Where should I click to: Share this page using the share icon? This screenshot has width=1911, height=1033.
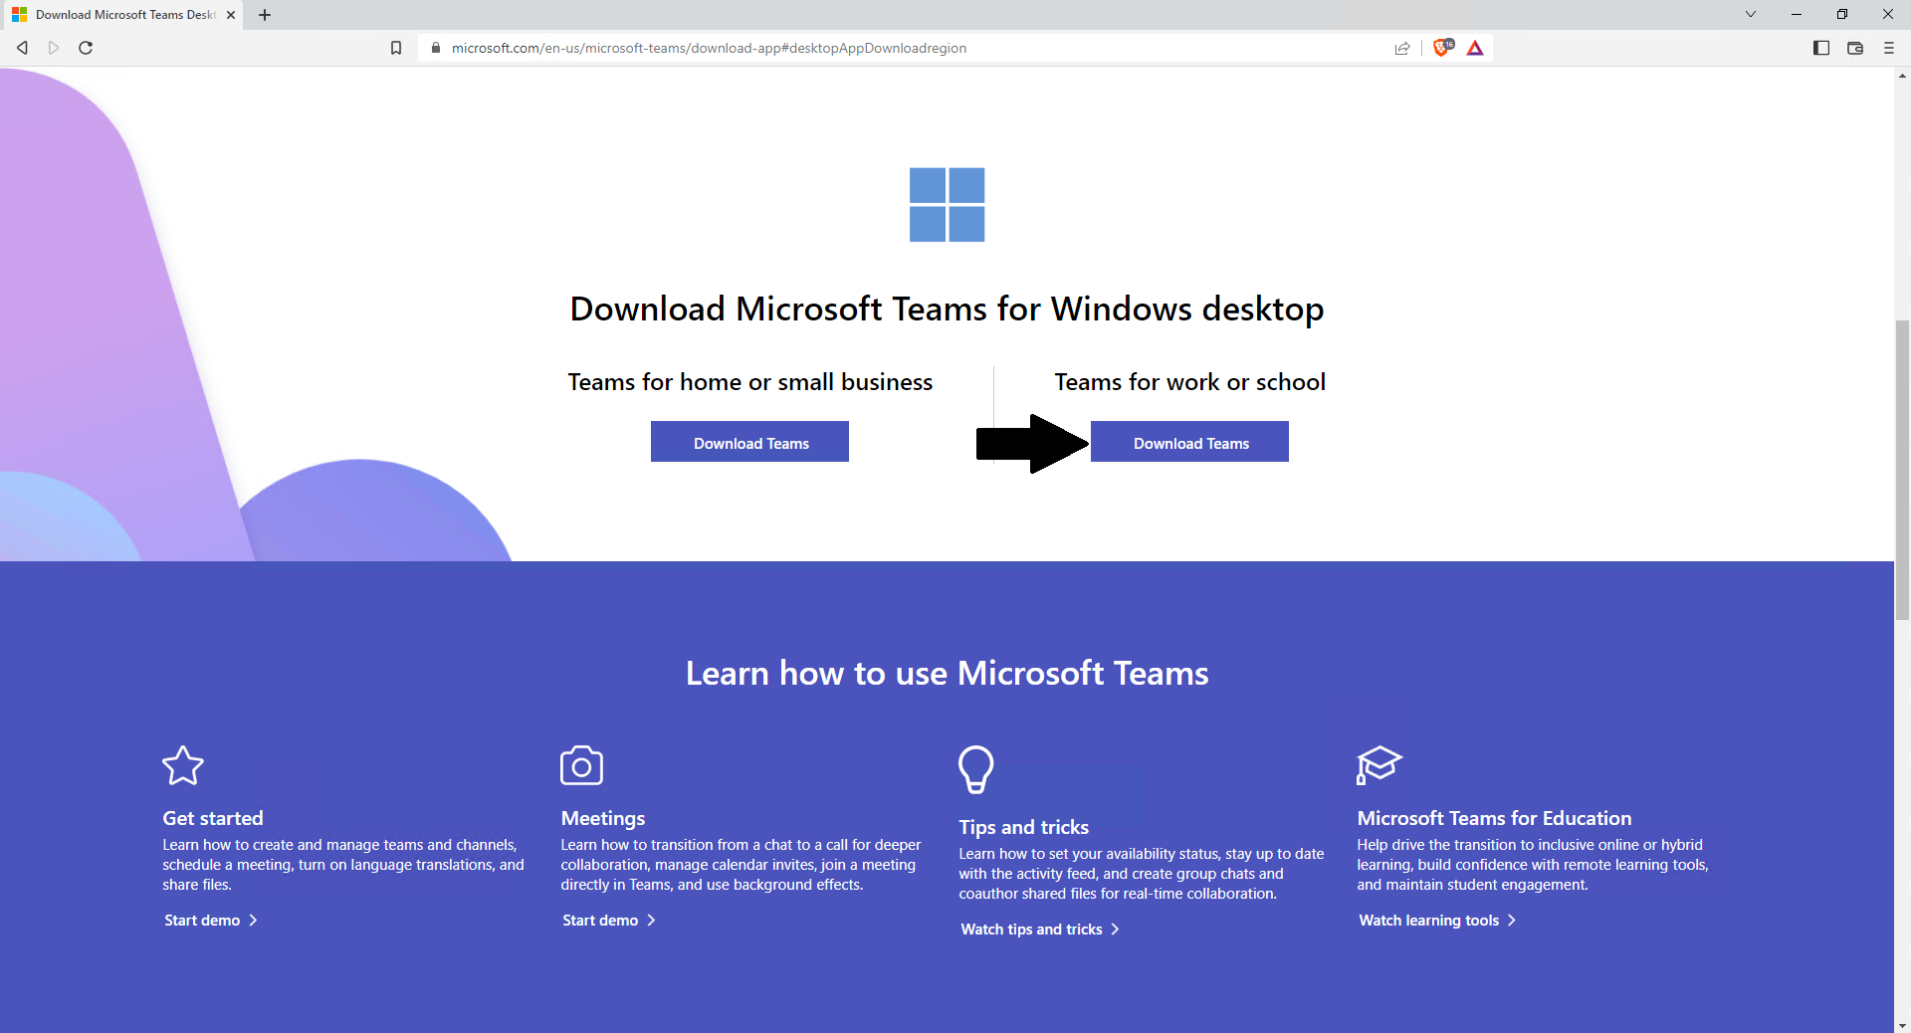[1402, 48]
